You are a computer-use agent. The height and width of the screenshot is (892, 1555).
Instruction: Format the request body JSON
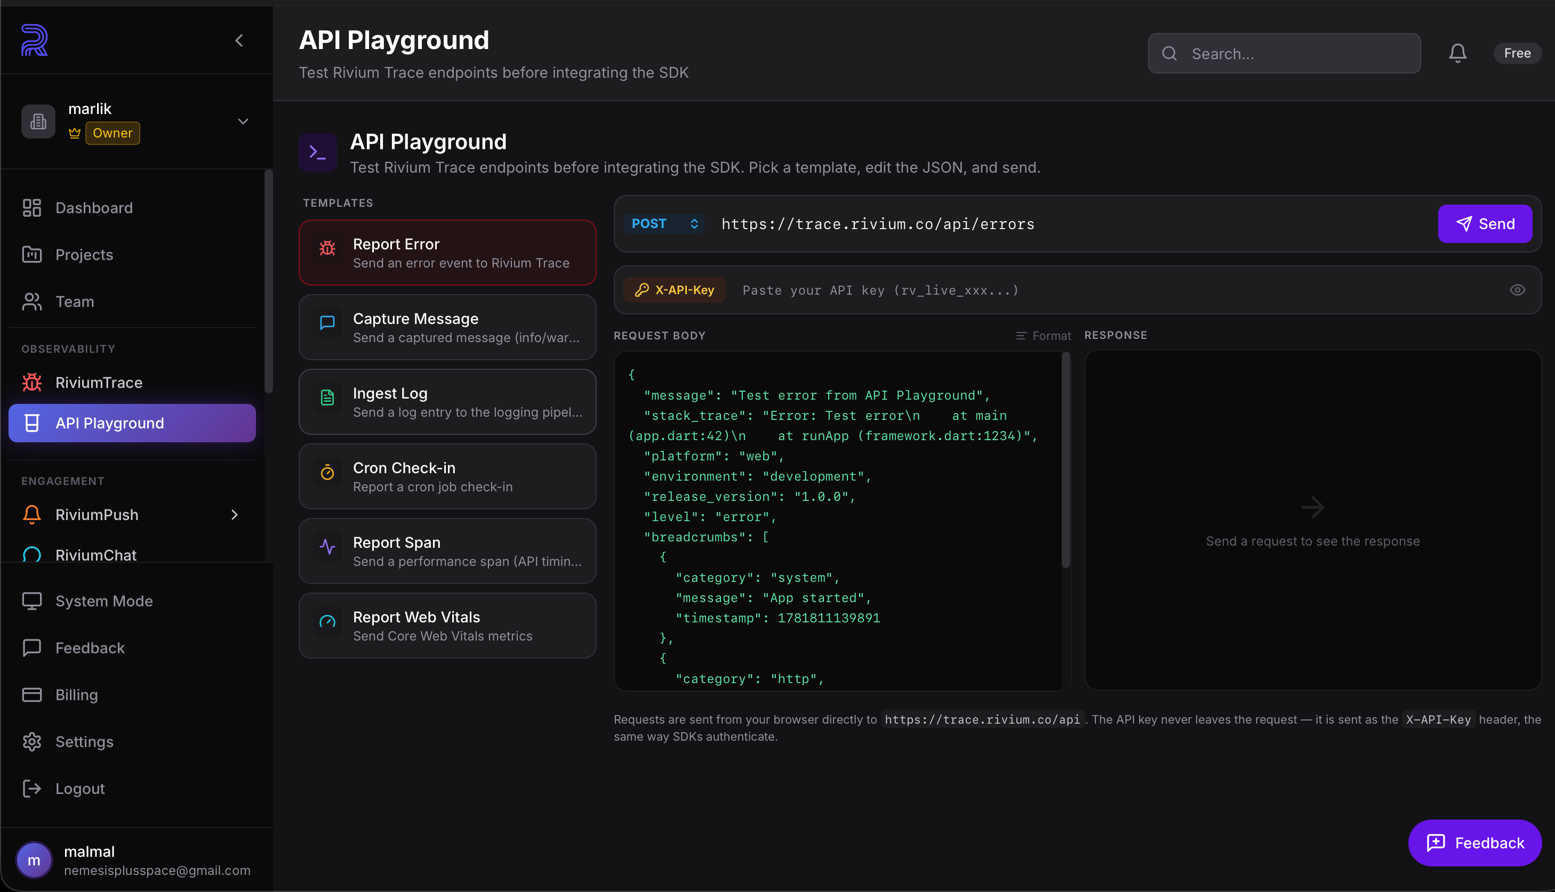coord(1043,336)
